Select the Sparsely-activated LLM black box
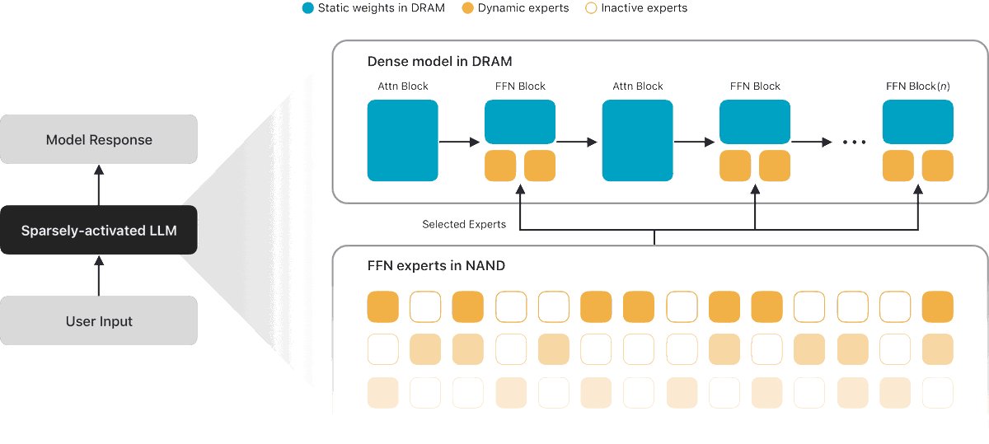Screen dimensions: 989x444 tap(99, 230)
